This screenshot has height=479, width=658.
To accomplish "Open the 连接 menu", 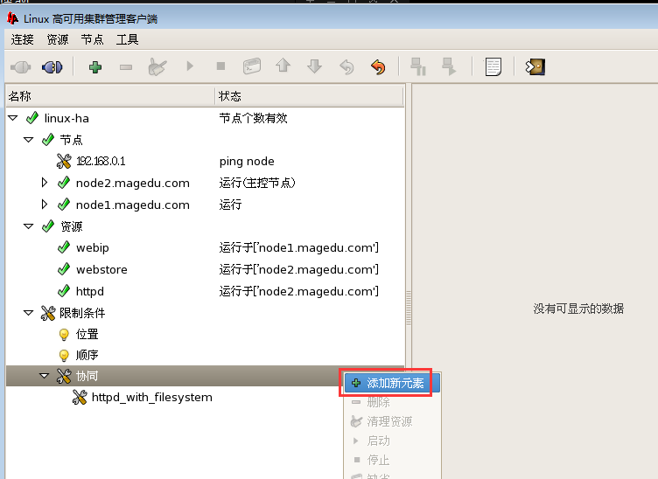I will pos(22,39).
